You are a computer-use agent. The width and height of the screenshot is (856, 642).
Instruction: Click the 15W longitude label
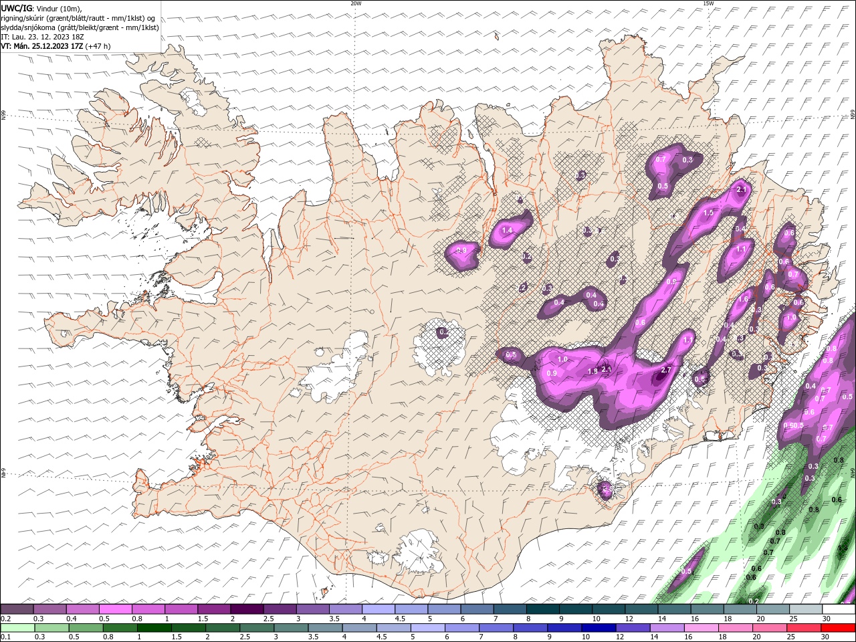tap(708, 3)
